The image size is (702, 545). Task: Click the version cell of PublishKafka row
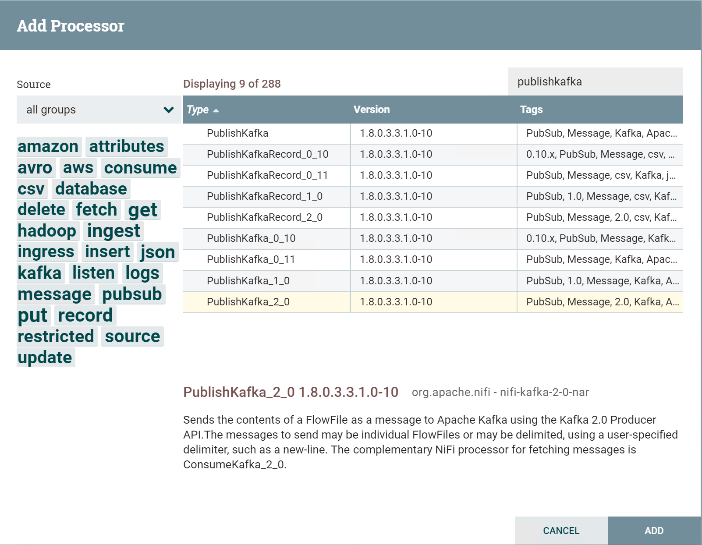coord(433,133)
